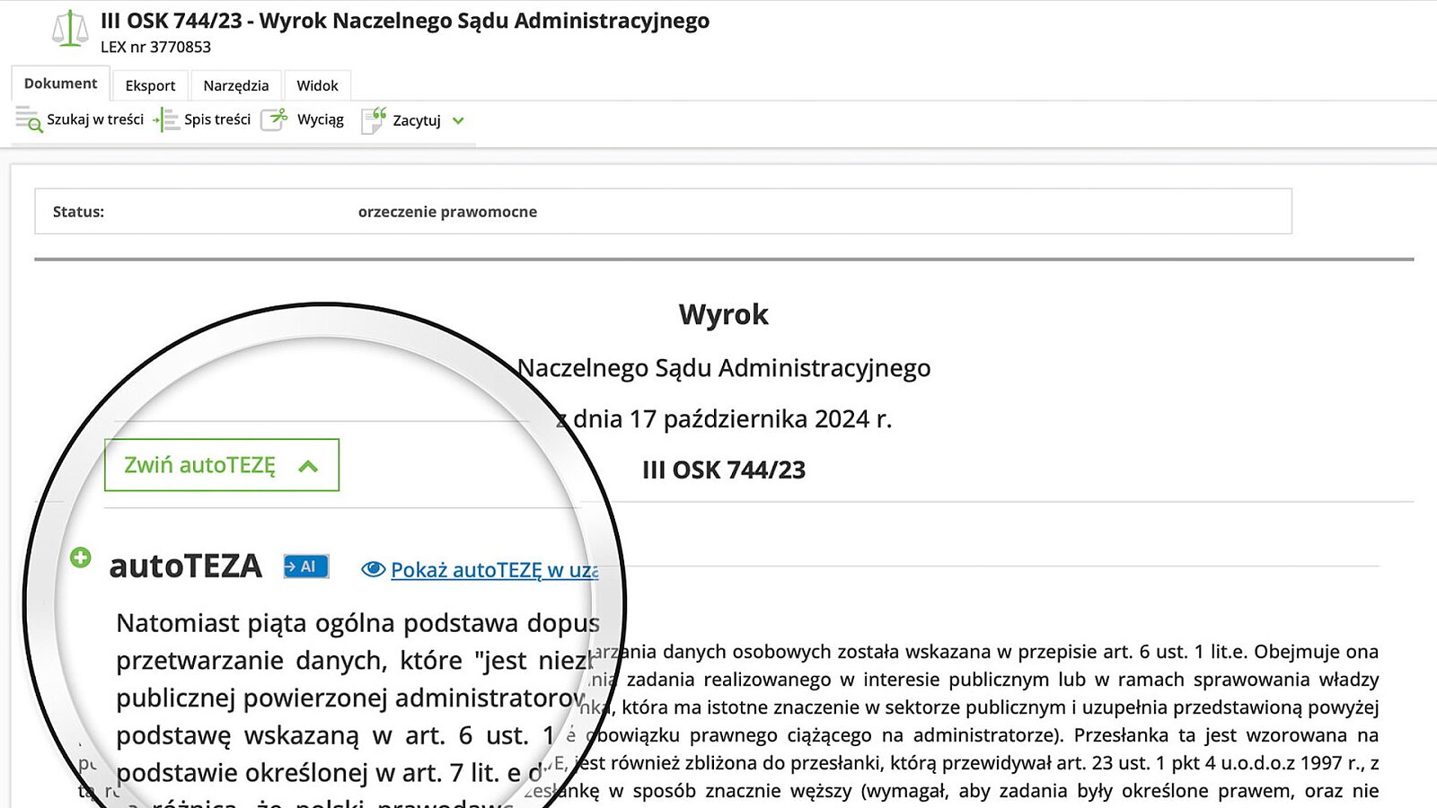Switch to the Dokument tab

tap(60, 83)
